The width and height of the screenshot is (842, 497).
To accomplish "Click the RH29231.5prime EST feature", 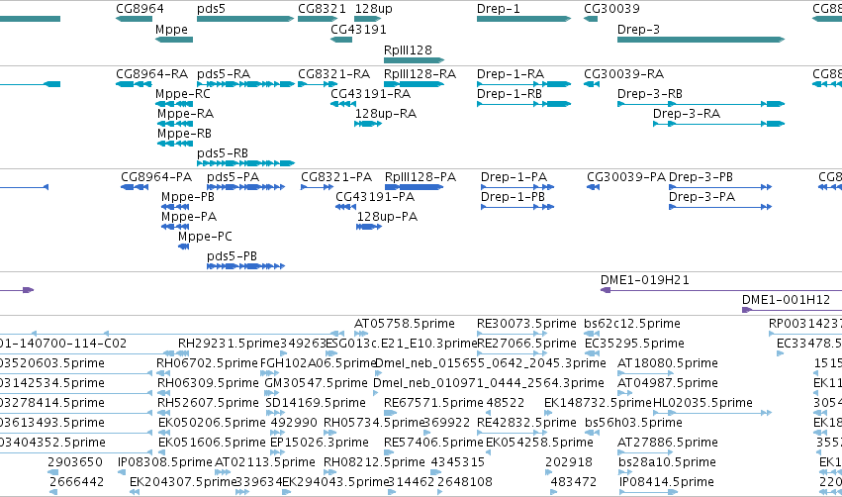I will pos(183,353).
